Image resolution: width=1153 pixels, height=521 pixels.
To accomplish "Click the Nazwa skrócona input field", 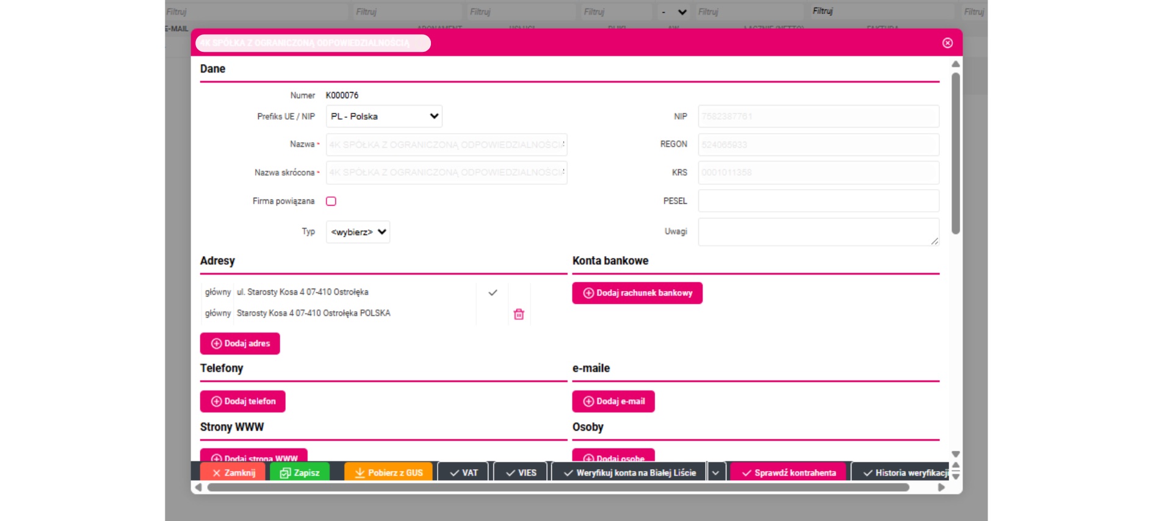I will pos(446,173).
